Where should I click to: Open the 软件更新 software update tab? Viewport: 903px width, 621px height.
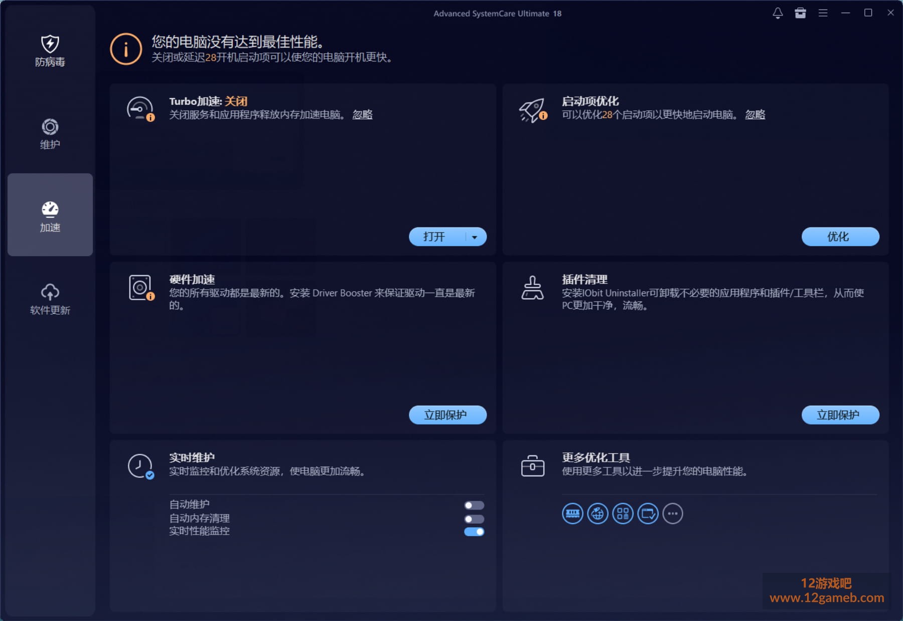click(50, 299)
